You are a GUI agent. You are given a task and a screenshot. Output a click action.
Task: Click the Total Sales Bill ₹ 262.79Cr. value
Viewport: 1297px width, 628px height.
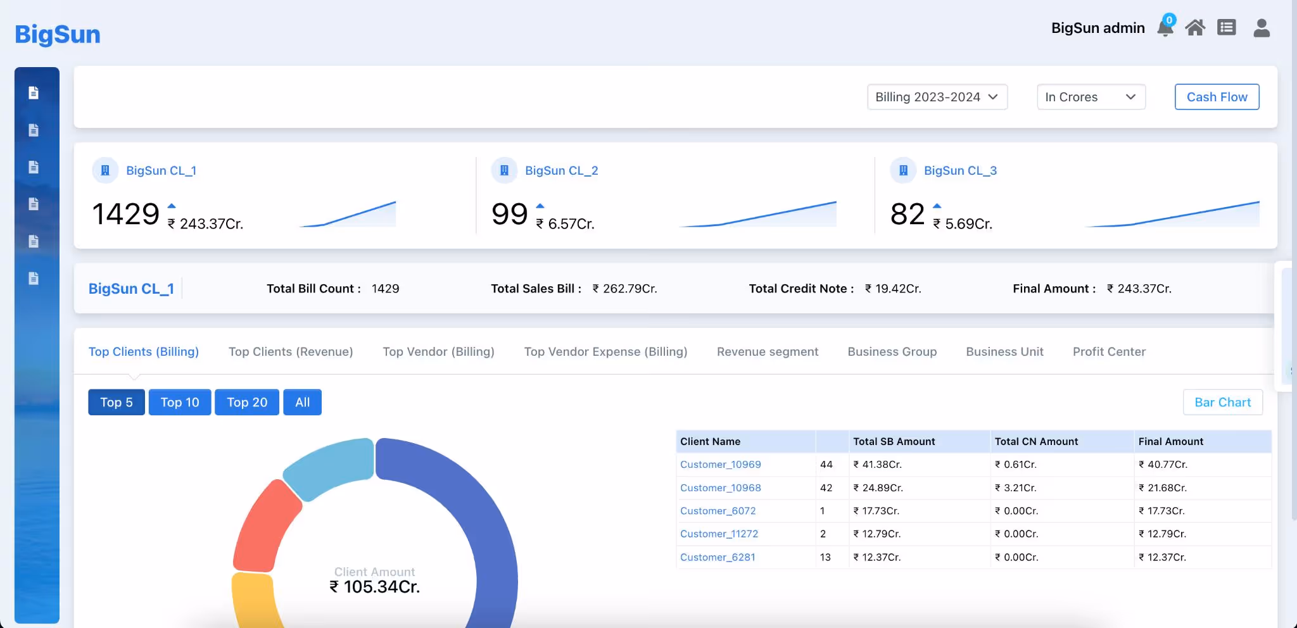(624, 289)
